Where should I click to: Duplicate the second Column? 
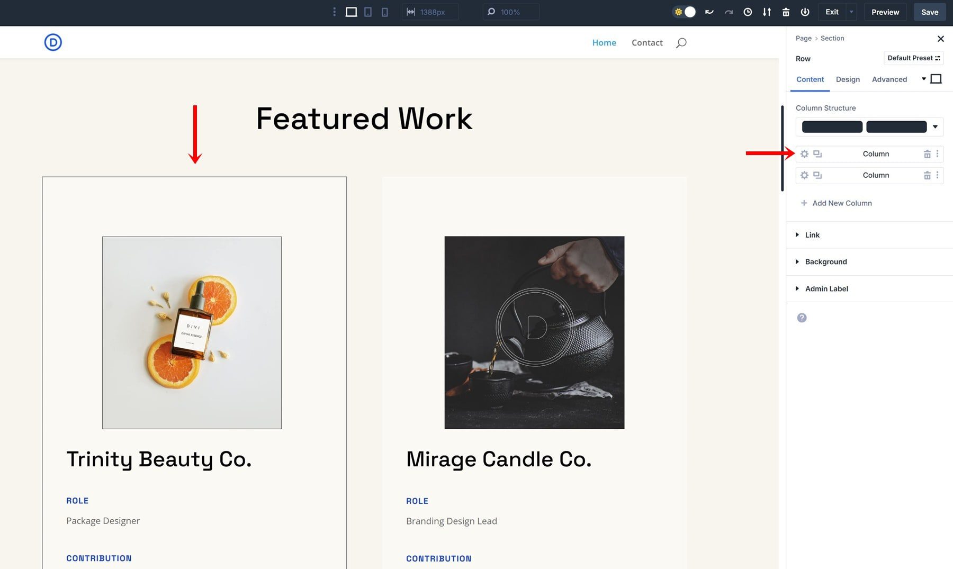(x=817, y=175)
